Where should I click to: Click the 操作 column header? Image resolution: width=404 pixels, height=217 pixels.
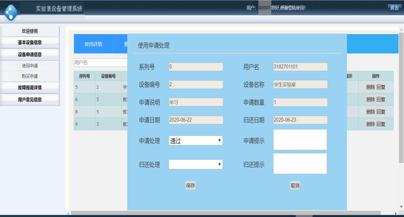click(x=376, y=76)
